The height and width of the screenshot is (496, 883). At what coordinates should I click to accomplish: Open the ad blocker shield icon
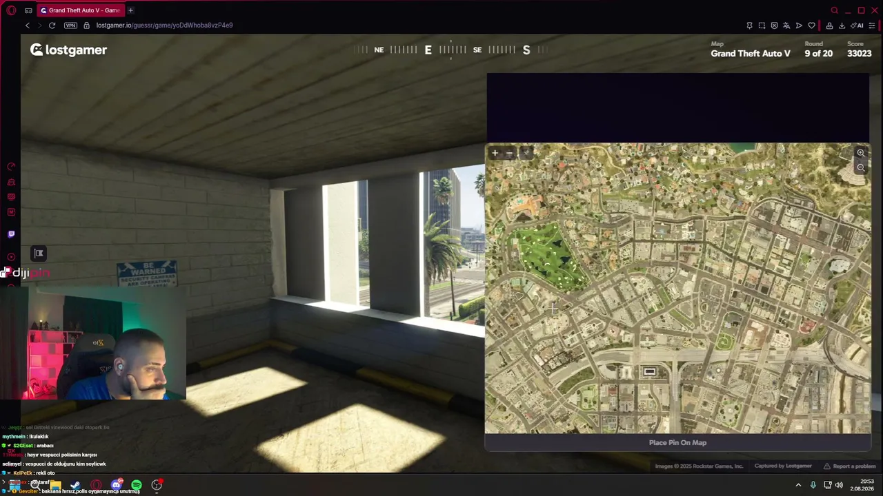(774, 25)
